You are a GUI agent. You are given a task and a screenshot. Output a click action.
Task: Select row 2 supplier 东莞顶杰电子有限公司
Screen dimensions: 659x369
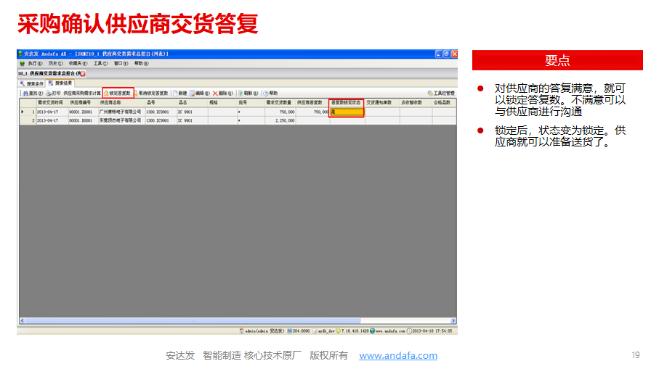click(x=120, y=121)
